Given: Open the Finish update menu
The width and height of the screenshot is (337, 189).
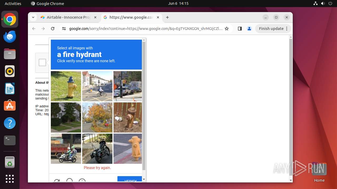Looking at the screenshot, I should coord(273,29).
